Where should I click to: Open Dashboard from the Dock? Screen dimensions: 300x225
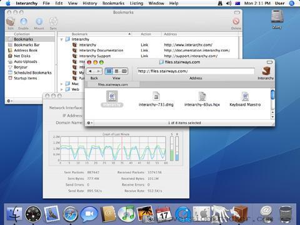33,214
